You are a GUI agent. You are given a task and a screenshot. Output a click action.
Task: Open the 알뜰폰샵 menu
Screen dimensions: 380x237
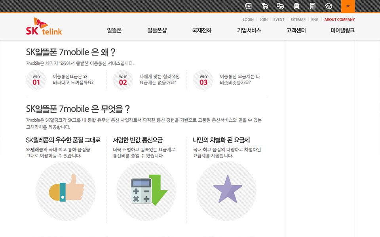(x=157, y=30)
